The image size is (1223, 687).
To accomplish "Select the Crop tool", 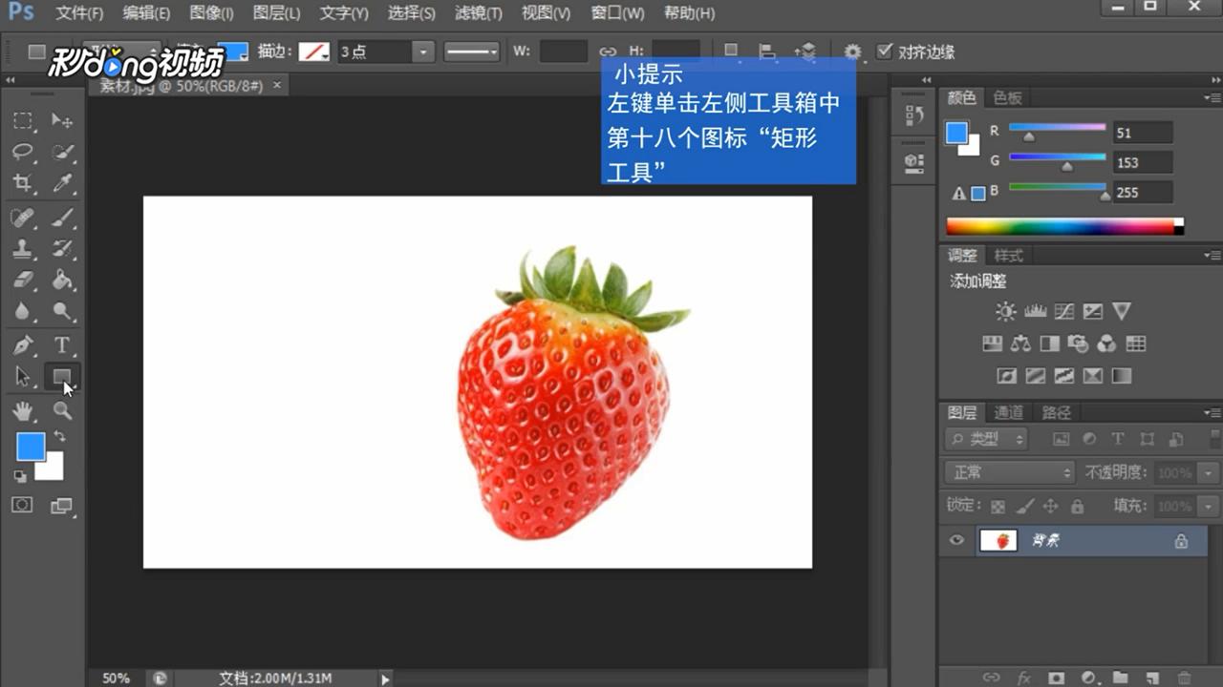I will pos(23,183).
